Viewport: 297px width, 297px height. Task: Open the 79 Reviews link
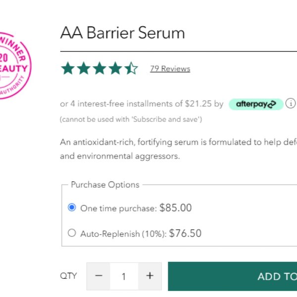click(170, 69)
